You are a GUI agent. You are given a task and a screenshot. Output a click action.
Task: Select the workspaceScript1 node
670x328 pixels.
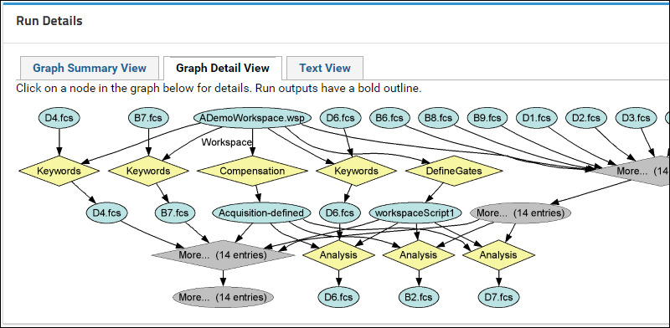(415, 213)
